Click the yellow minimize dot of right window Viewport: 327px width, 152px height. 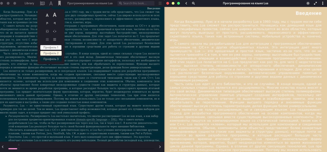tap(173, 3)
